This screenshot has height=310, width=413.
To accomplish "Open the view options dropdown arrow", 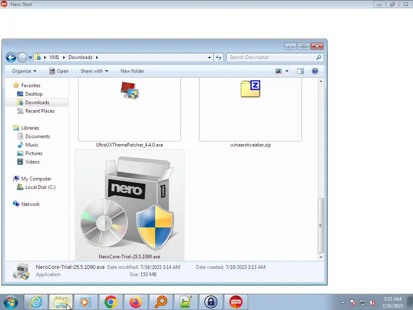I will coord(287,71).
